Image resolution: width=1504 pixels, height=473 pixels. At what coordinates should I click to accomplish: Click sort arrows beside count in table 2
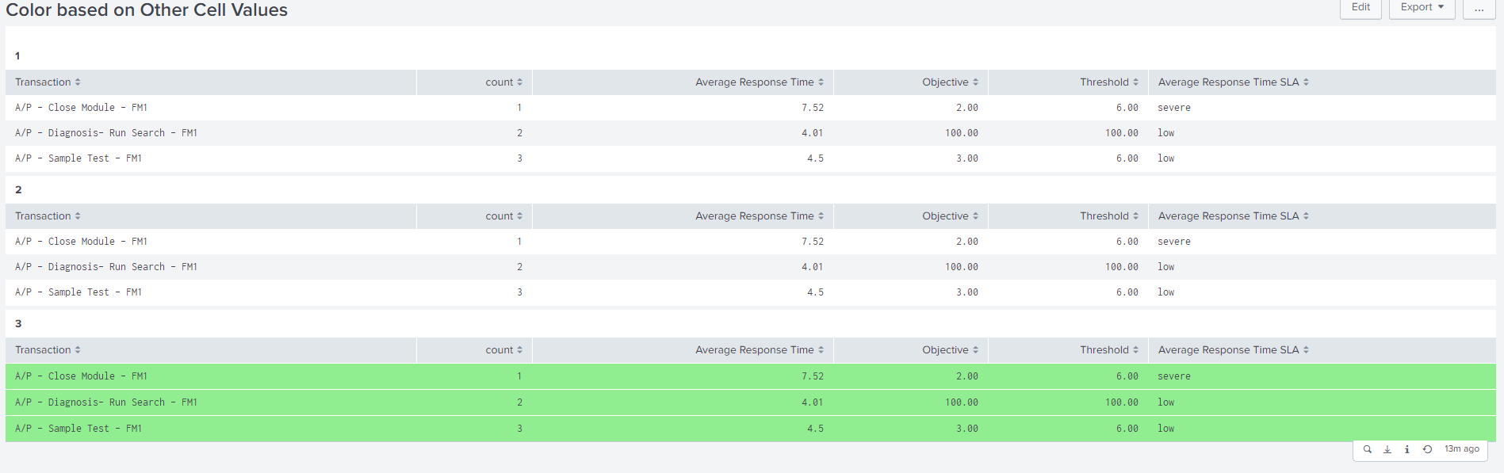click(519, 216)
